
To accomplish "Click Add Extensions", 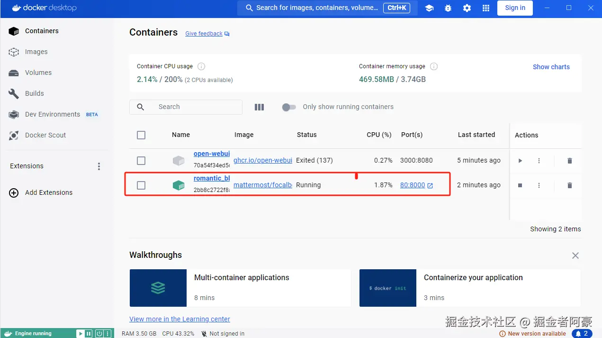I will tap(41, 192).
